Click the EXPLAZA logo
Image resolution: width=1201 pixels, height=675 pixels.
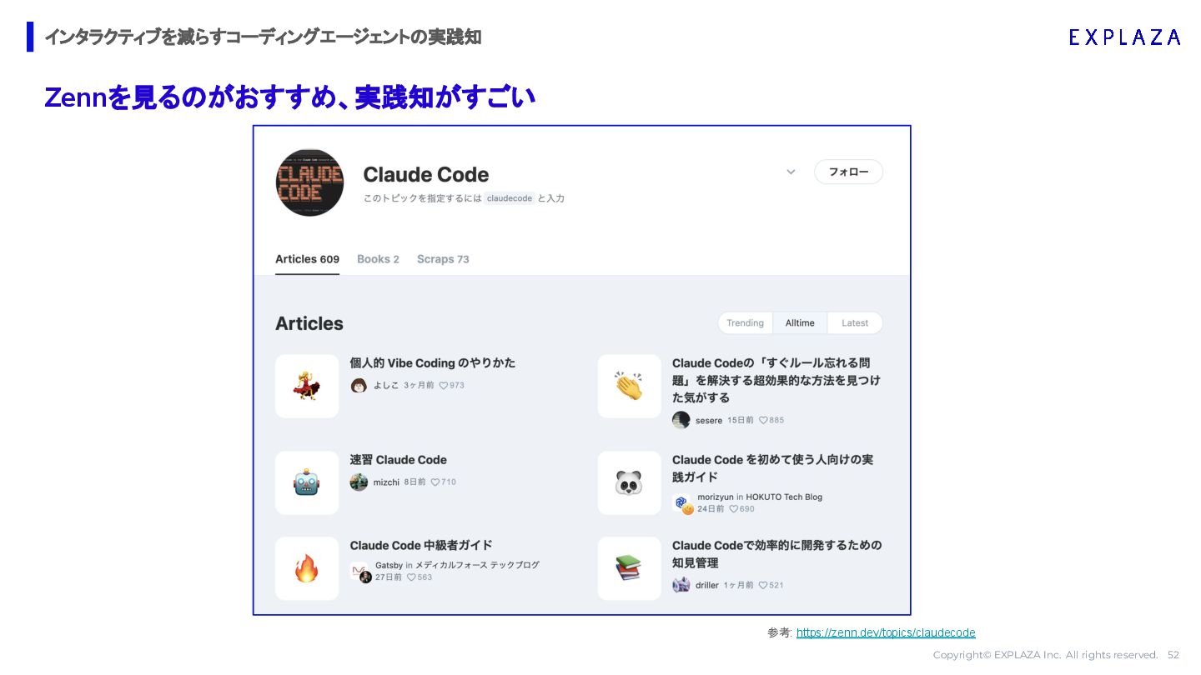(1124, 37)
